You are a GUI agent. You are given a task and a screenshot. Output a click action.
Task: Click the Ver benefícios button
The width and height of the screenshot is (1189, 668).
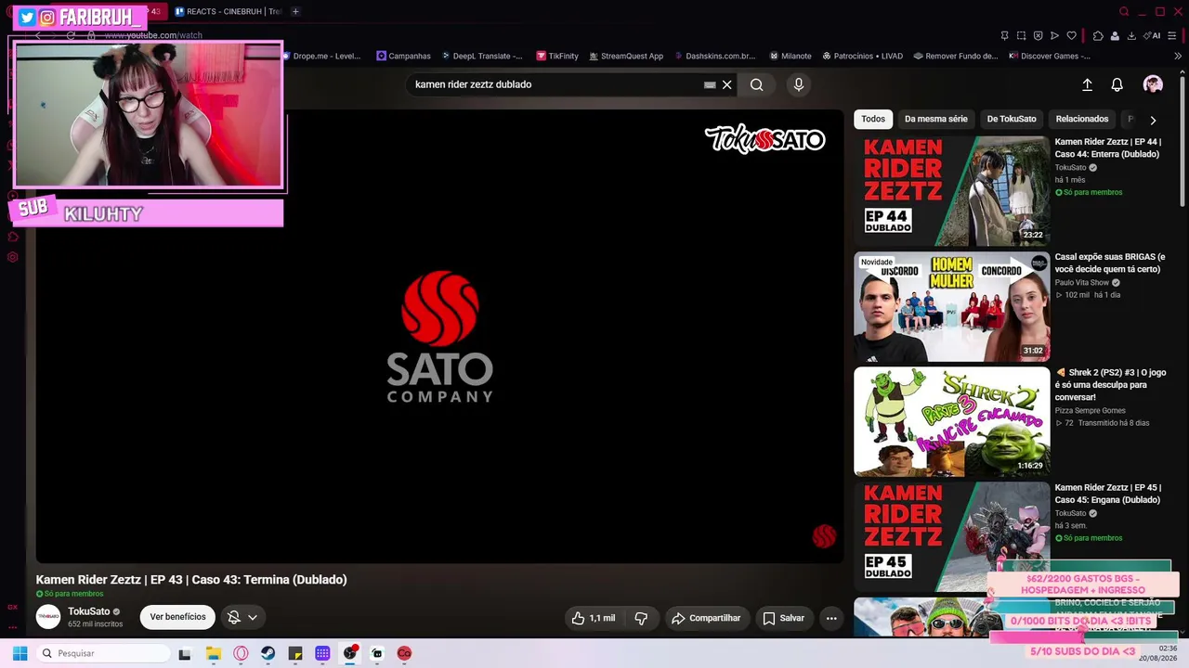click(x=177, y=617)
